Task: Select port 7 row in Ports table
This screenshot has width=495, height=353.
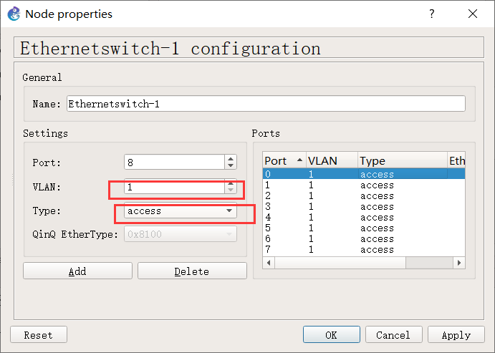Action: [364, 249]
